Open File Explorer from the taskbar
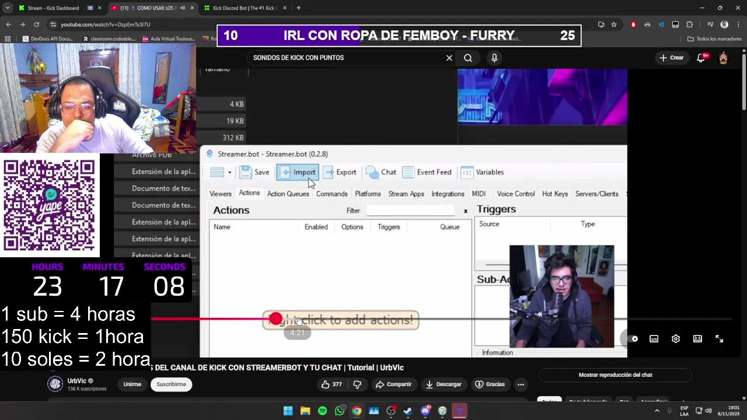Image resolution: width=747 pixels, height=420 pixels. point(305,411)
